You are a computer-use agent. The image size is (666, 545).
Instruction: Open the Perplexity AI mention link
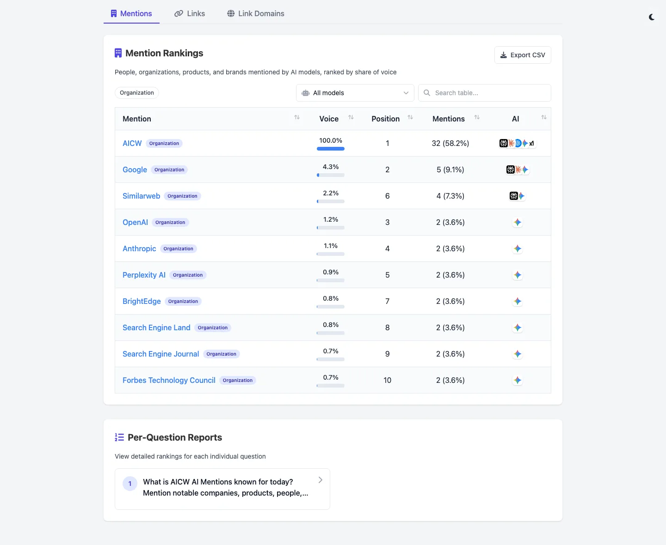[x=144, y=275]
